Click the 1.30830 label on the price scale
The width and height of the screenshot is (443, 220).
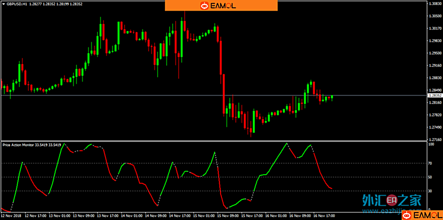pos(435,4)
